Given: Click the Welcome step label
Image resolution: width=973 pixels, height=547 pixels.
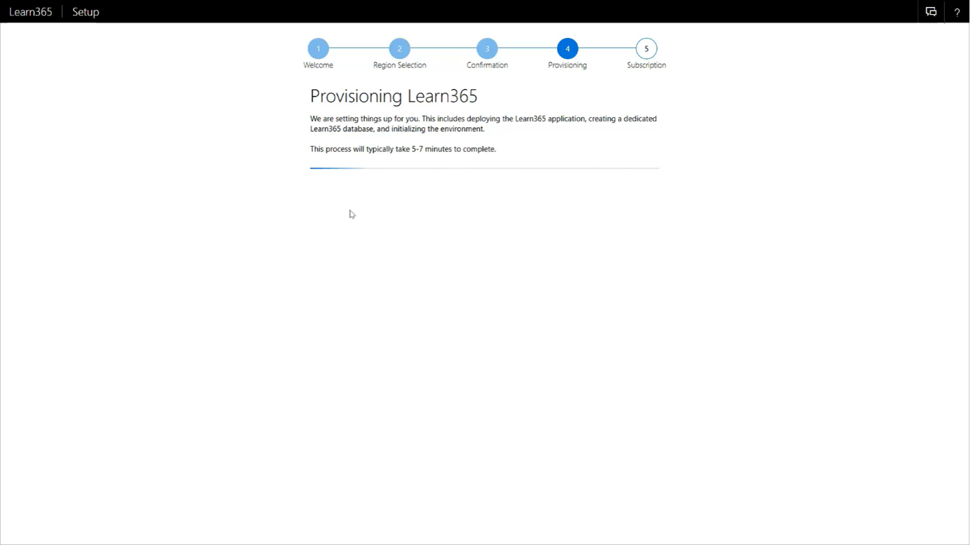Looking at the screenshot, I should point(319,65).
